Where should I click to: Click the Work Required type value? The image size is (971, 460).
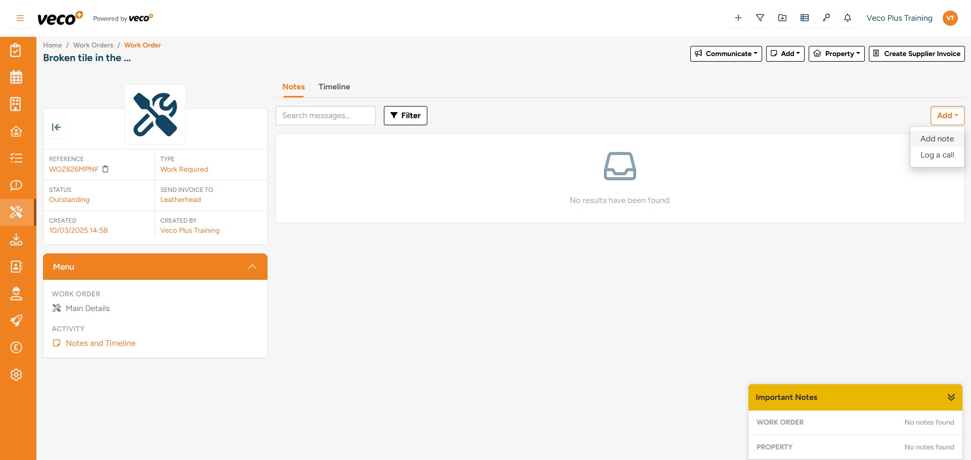[184, 169]
